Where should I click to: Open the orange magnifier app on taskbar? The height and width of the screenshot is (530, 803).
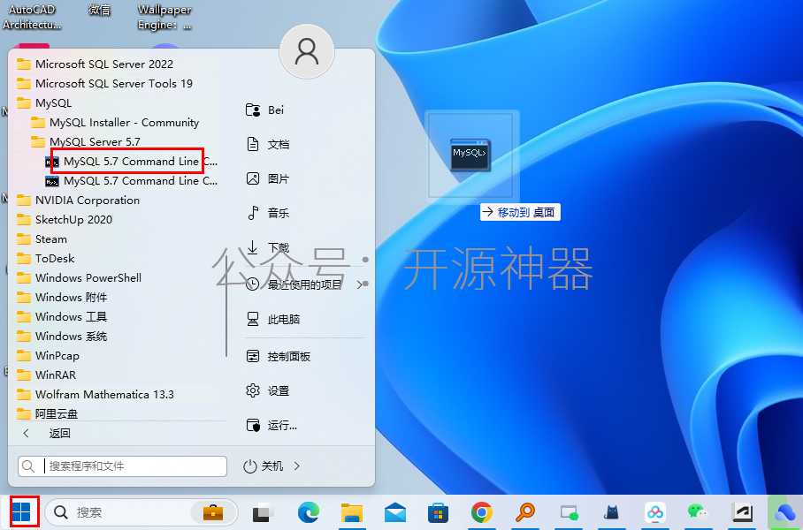(x=525, y=512)
